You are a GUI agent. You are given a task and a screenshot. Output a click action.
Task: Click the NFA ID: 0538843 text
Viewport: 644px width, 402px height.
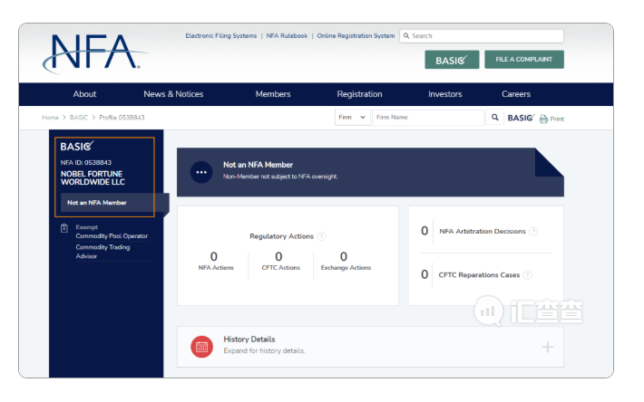(x=86, y=163)
